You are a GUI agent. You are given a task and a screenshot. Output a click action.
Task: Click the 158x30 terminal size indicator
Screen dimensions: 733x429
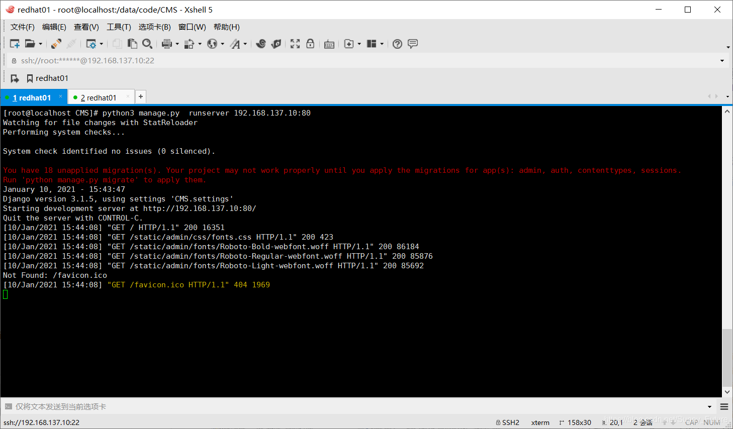pos(575,422)
